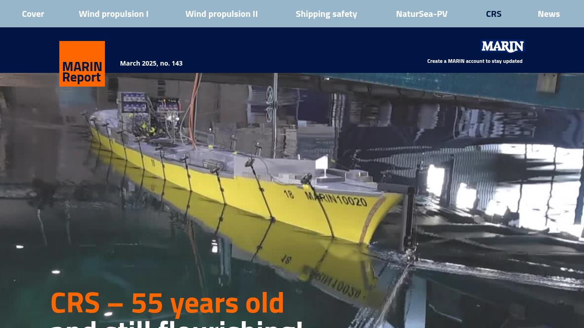Select the highlighted CRS tab
Viewport: 584px width, 328px height.
point(494,14)
